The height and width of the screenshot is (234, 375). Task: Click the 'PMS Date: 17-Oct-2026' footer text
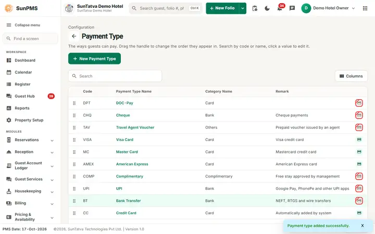coord(24,229)
